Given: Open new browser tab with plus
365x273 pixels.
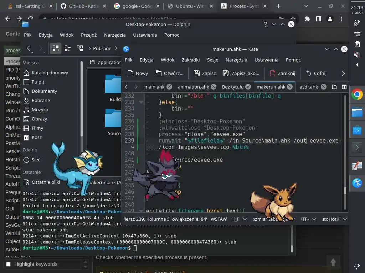Looking at the screenshot, I should pyautogui.click(x=278, y=6).
